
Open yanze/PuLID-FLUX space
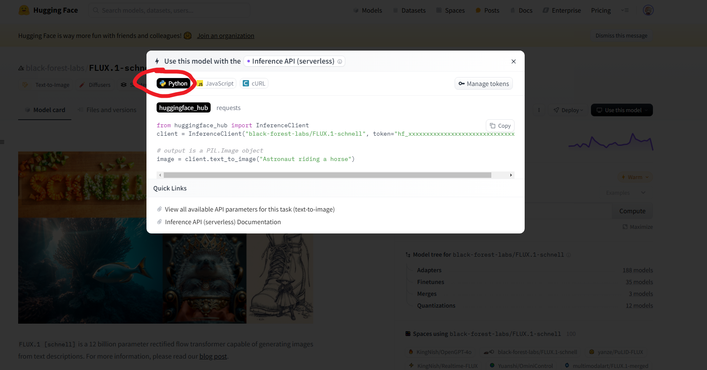click(x=616, y=352)
